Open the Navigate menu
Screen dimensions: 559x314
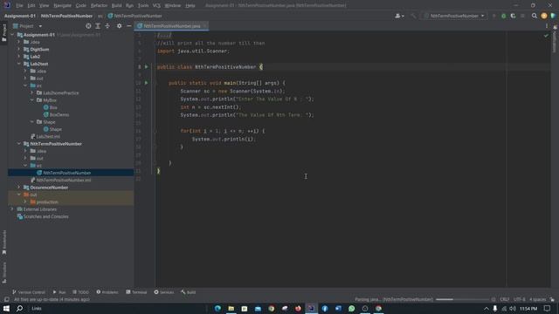coord(62,5)
